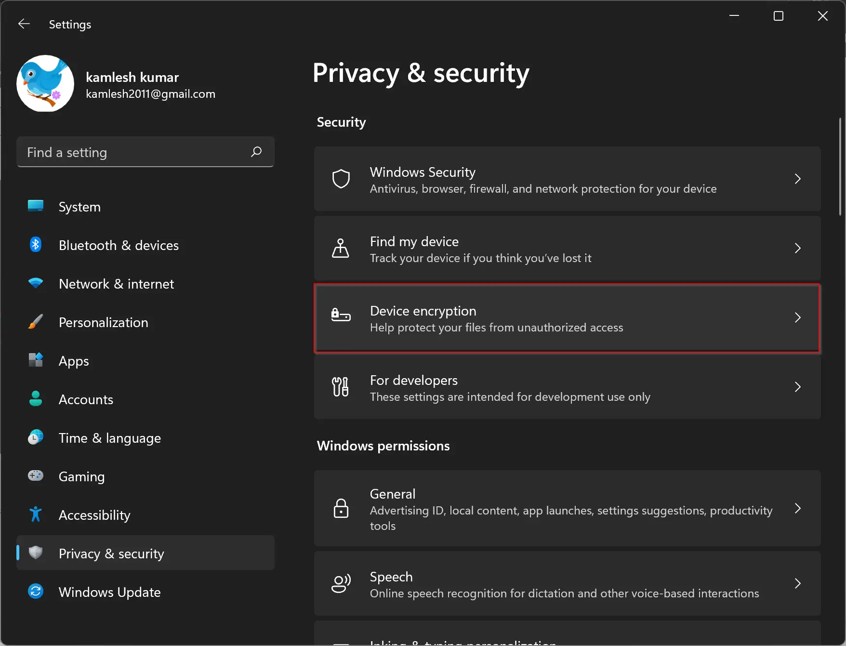Viewport: 846px width, 646px height.
Task: Expand Windows Security chevron
Action: (x=797, y=179)
